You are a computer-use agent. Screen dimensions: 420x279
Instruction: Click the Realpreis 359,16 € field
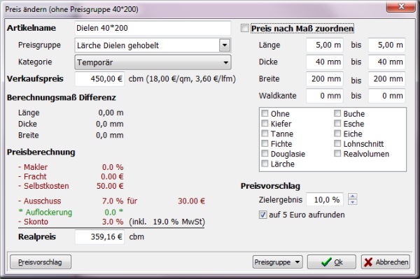pos(99,237)
